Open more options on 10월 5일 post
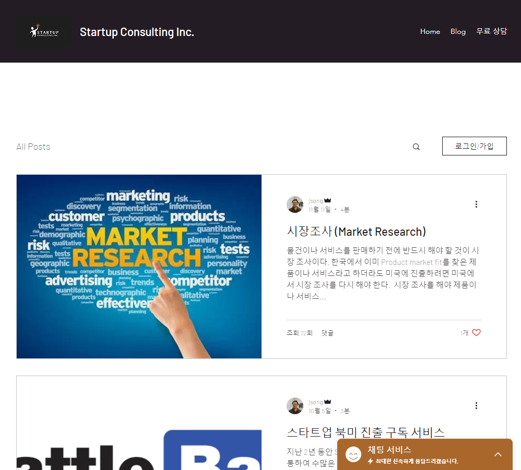This screenshot has height=470, width=521. pyautogui.click(x=476, y=405)
